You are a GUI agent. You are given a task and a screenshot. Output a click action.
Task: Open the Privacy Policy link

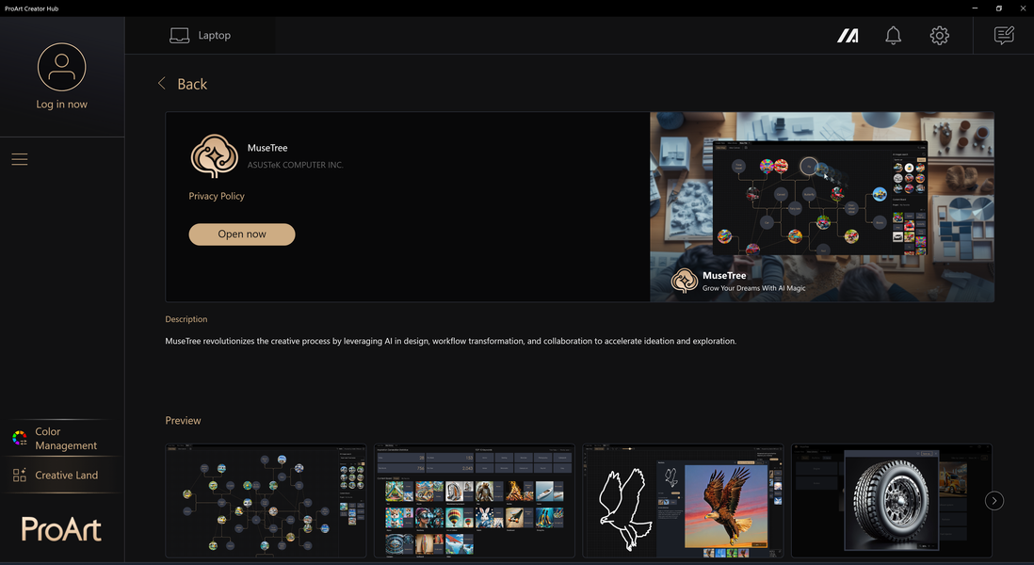point(217,196)
